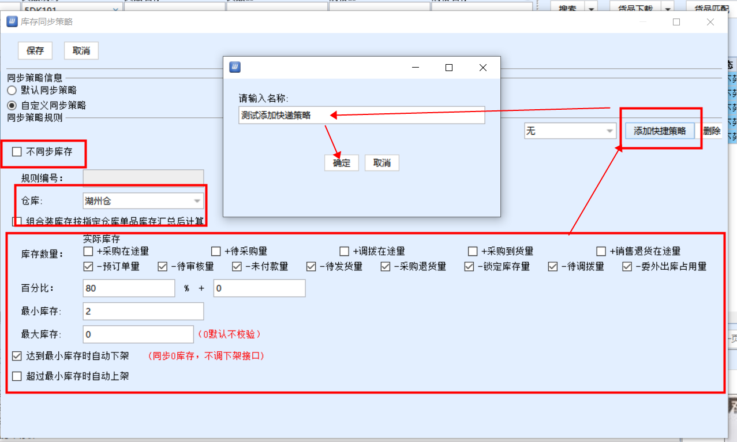Confirm name with 确定 button
The height and width of the screenshot is (442, 737).
342,163
